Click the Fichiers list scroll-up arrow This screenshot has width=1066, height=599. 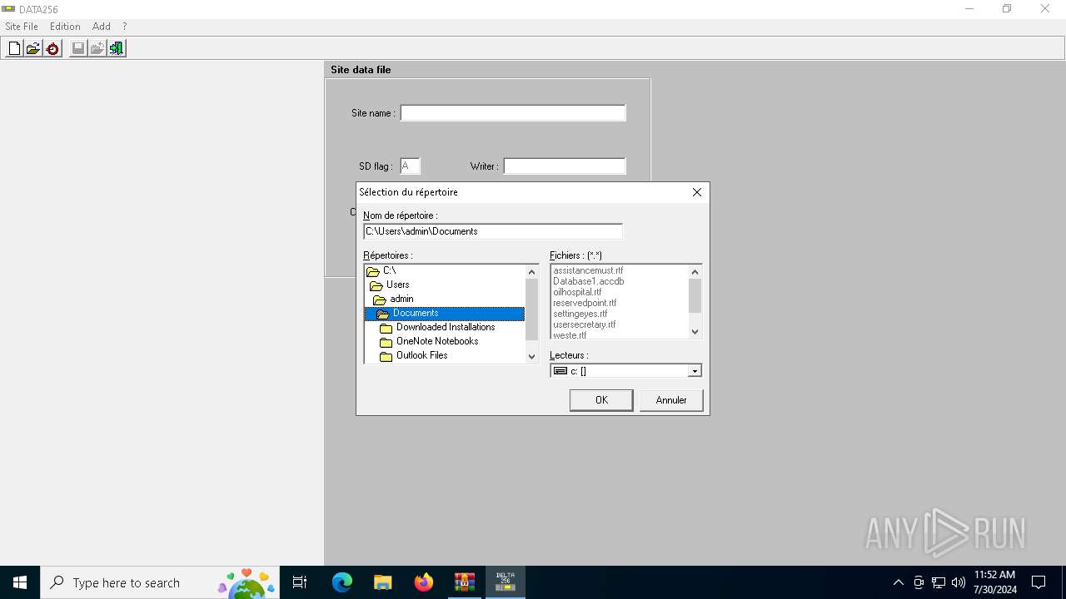pyautogui.click(x=695, y=271)
